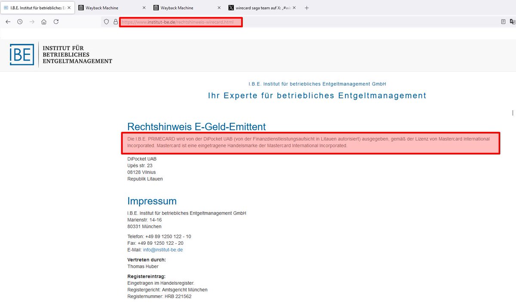The height and width of the screenshot is (304, 516).
Task: Open a new browser tab
Action: [307, 8]
